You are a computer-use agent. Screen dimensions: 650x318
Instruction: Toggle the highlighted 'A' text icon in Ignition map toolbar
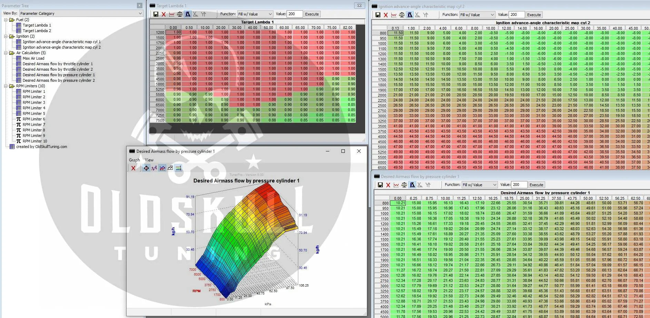410,15
